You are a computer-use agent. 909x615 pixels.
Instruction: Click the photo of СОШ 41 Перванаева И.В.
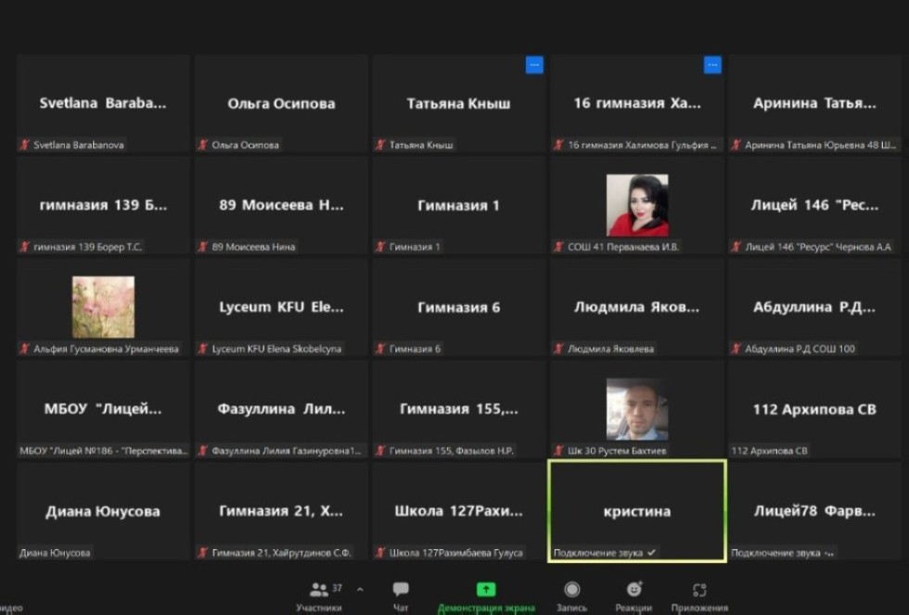(636, 205)
